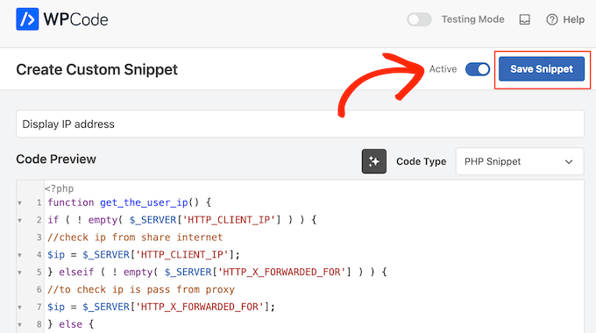Click line number 6 in the gutter
596x333 pixels.
click(39, 290)
